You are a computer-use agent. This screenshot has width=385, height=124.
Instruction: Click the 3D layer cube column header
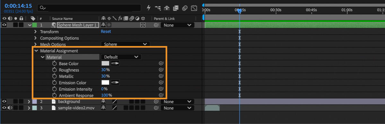click(143, 18)
